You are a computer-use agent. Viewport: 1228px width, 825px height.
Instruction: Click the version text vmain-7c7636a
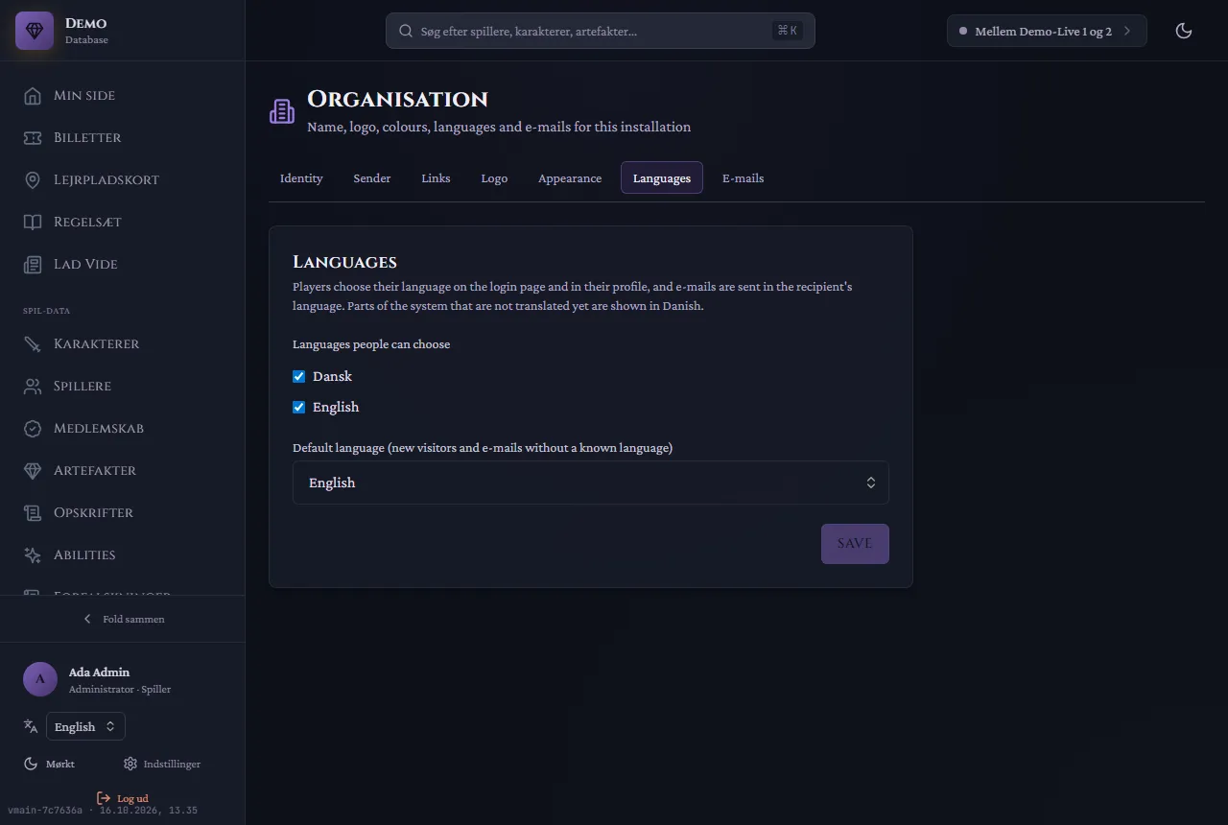pyautogui.click(x=45, y=811)
